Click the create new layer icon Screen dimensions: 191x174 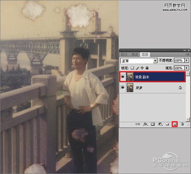[x=175, y=124]
